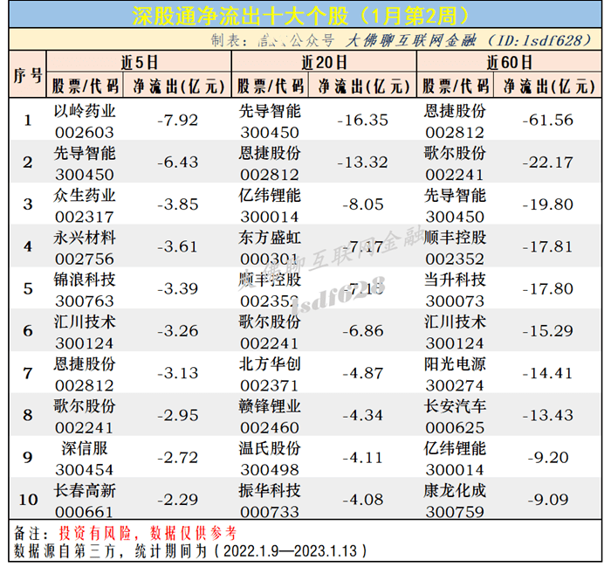The image size is (611, 574).
Task: Click the 赣锋锂业 002460 cell
Action: (270, 415)
